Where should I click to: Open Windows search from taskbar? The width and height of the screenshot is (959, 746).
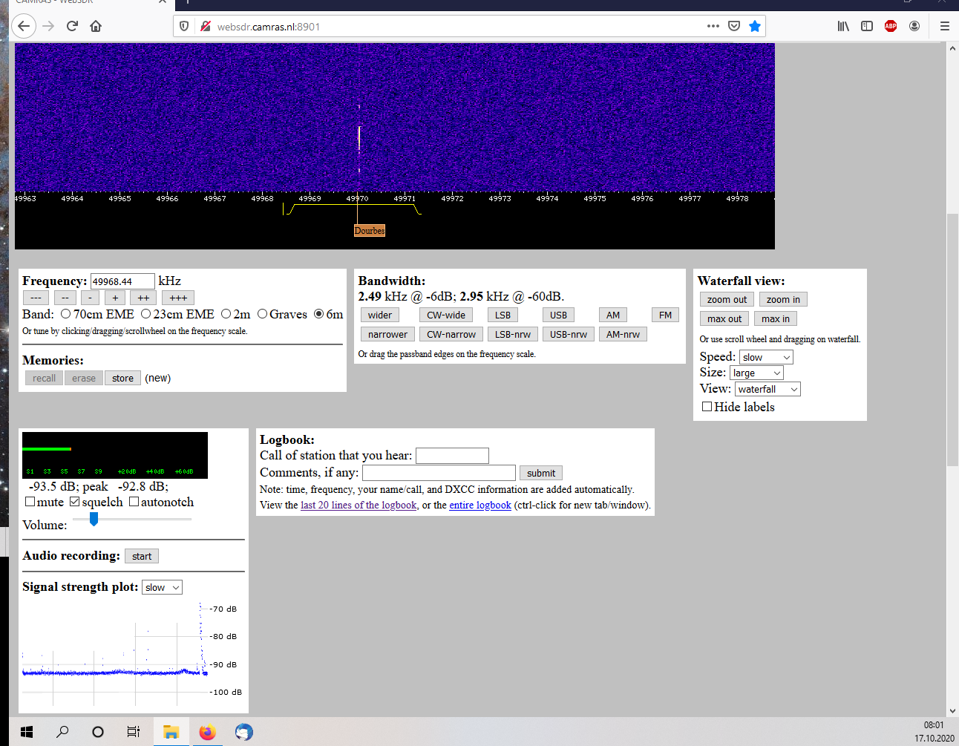pyautogui.click(x=62, y=732)
